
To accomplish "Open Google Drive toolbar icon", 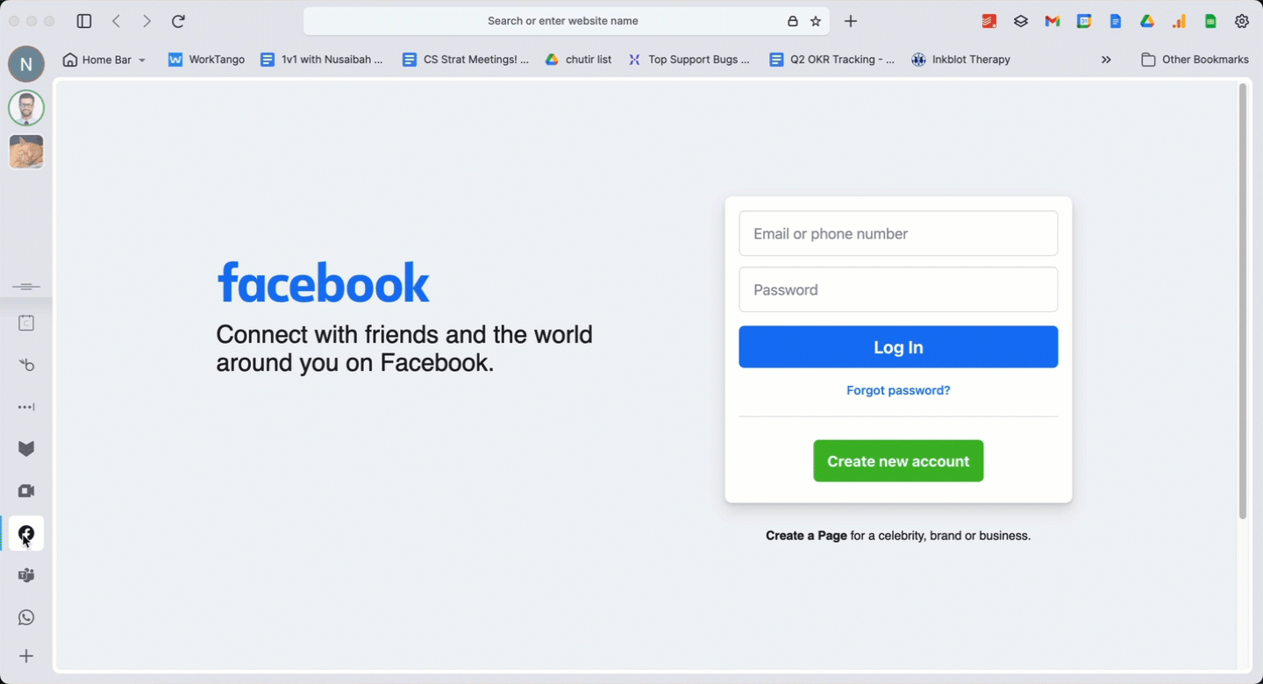I will [1147, 21].
